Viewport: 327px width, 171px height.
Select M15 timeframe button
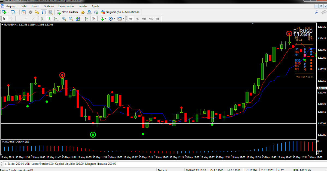coord(144,19)
